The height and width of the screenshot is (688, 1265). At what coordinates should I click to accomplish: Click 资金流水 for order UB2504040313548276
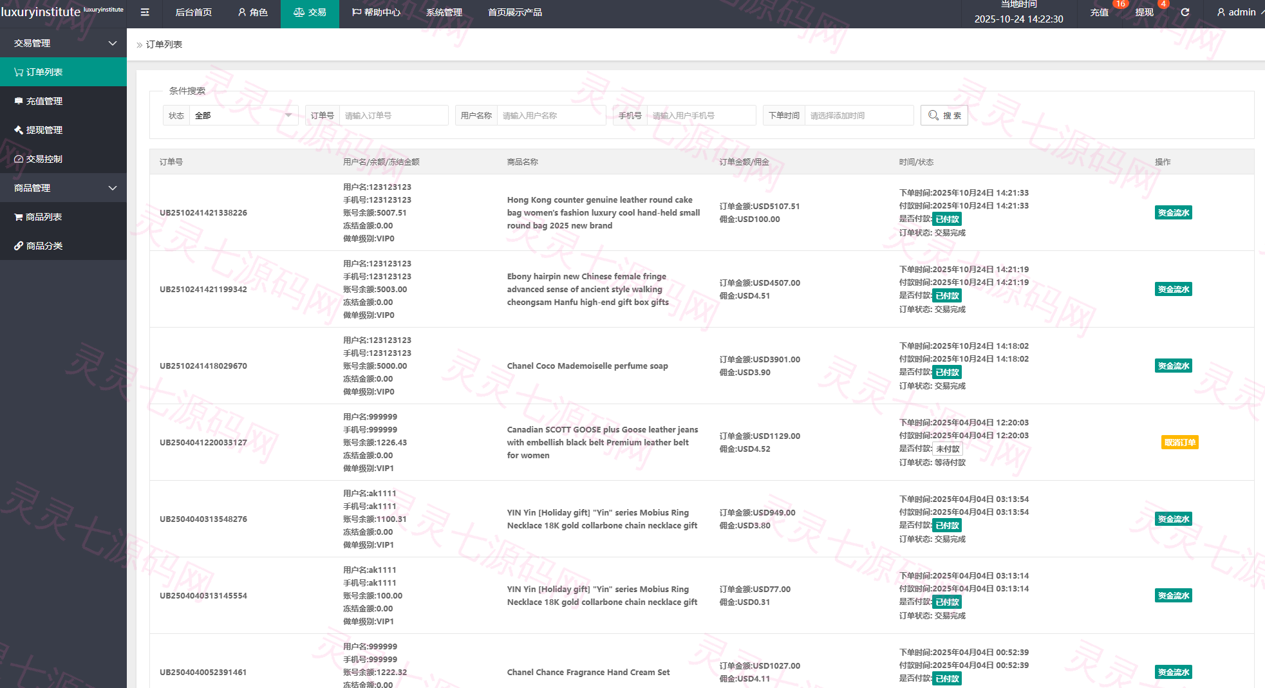tap(1173, 519)
